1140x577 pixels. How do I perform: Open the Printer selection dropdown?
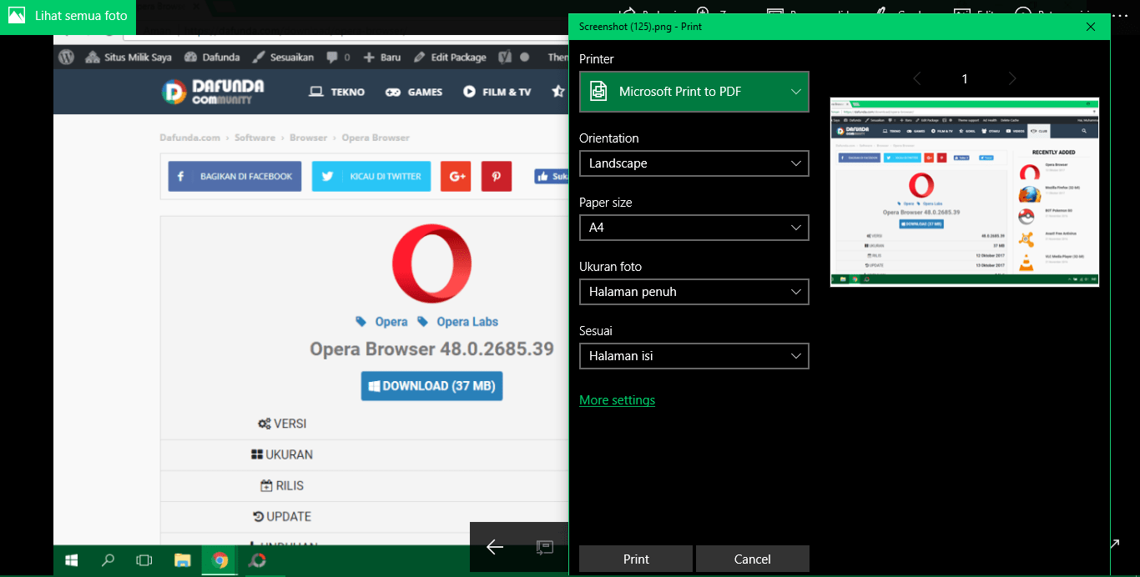(694, 92)
